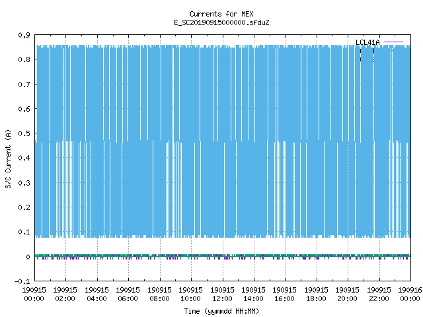Screen dimensions: 423x317
Task: Select the filename E_SC20190915000000.sfduZ subtitle
Action: (221, 22)
